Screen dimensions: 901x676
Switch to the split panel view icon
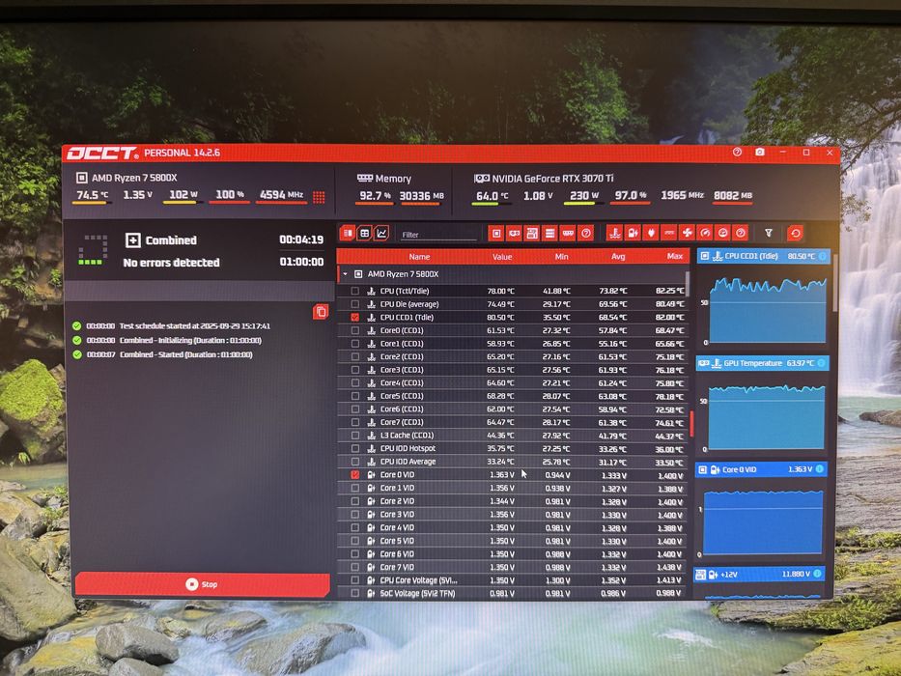tap(348, 233)
